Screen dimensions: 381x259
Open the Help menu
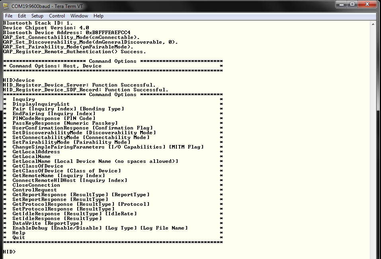pyautogui.click(x=98, y=16)
